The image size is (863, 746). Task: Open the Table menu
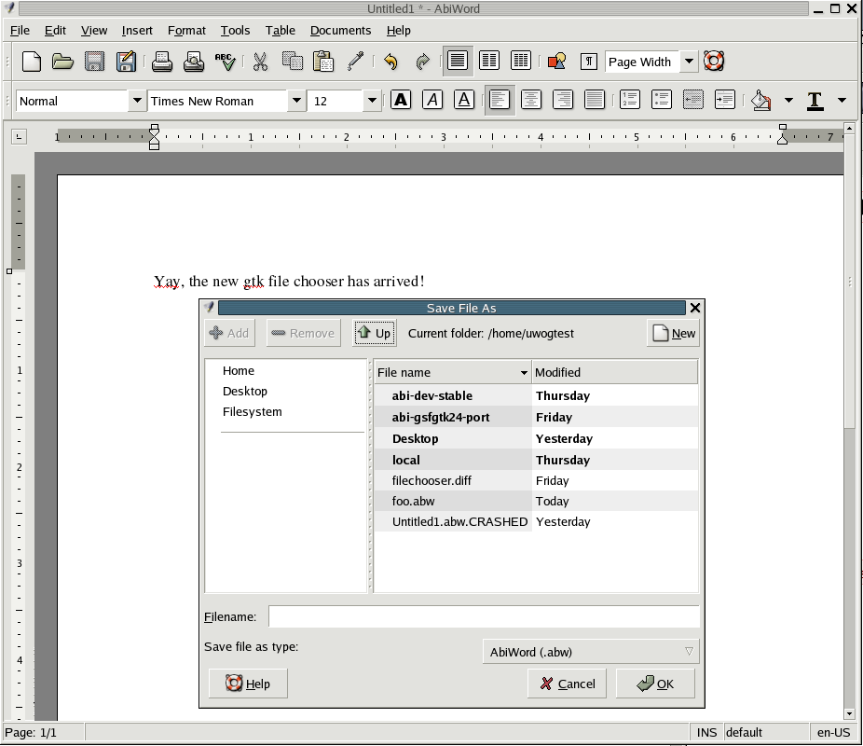[281, 30]
